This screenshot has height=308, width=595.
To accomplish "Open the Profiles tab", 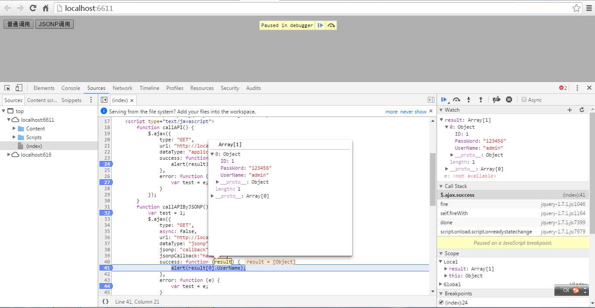I will point(175,88).
